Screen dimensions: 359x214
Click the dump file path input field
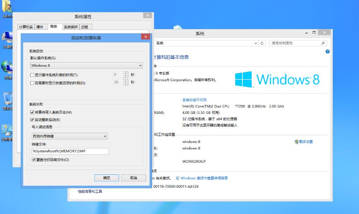pos(70,151)
